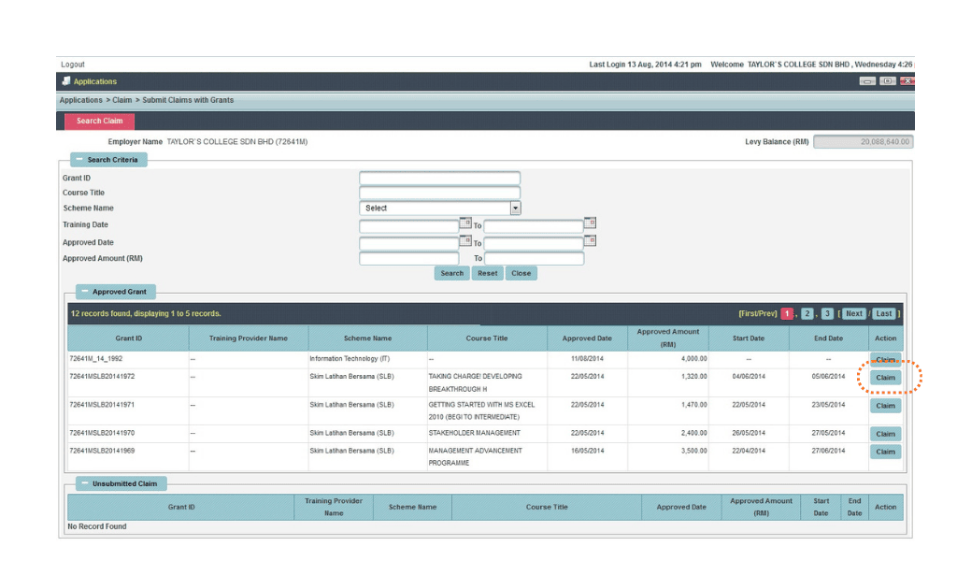Claim grant 72641MSLB20141971
This screenshot has width=957, height=561.
[x=886, y=406]
